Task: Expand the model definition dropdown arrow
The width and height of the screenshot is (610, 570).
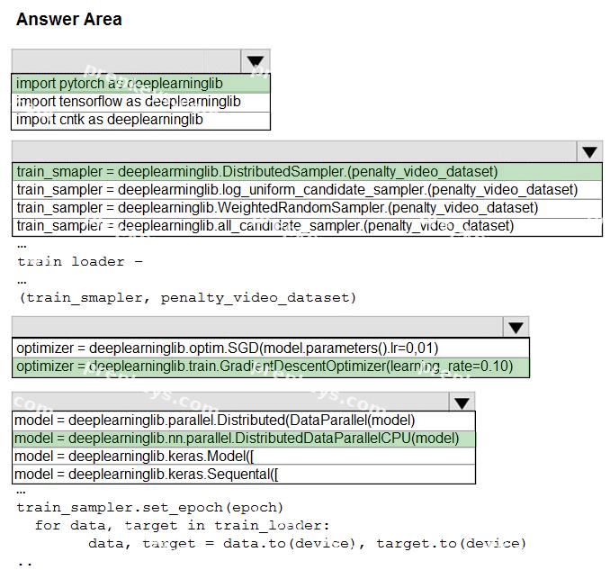Action: (462, 403)
